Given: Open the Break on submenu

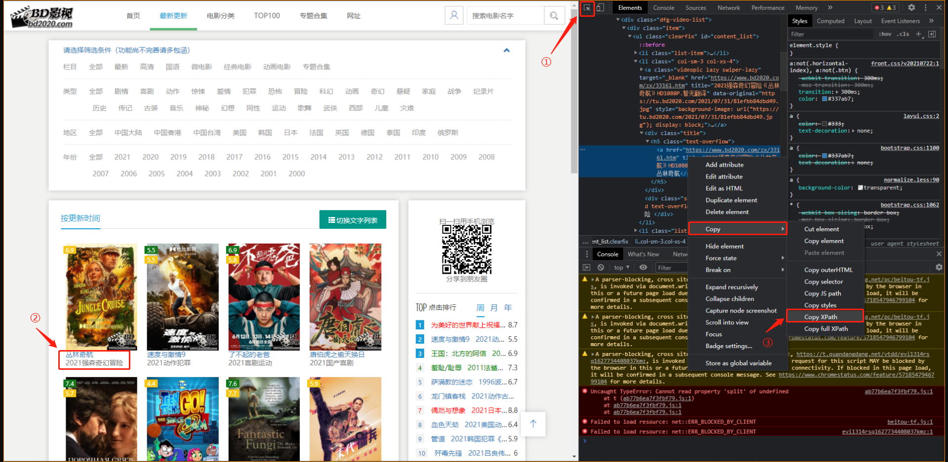Looking at the screenshot, I should 738,270.
